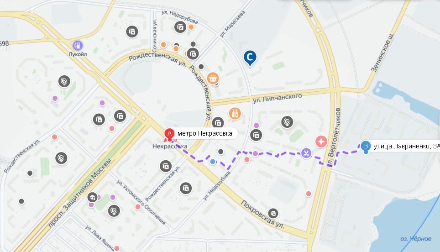Click the orange bottles liquor store icon
The image size is (440, 252).
point(235,113)
